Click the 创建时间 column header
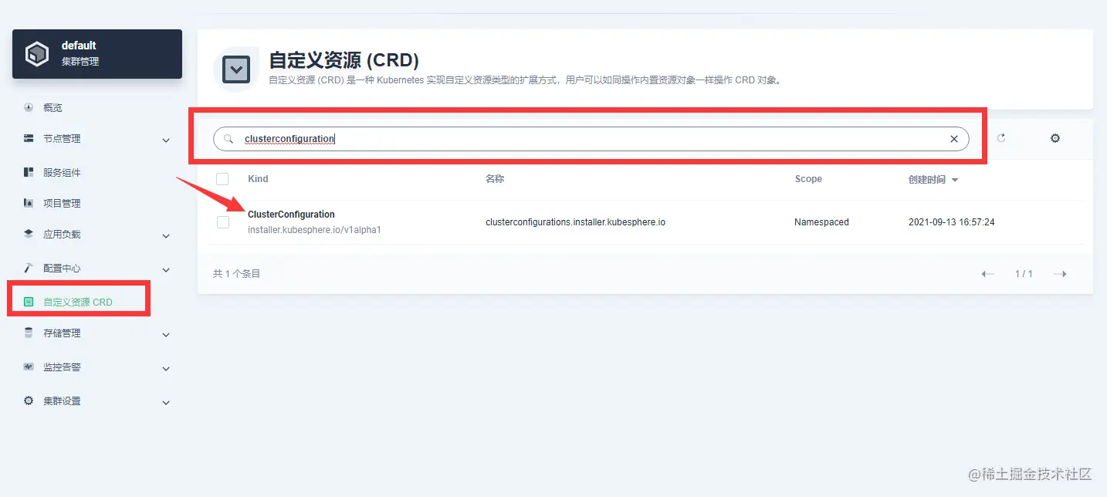The height and width of the screenshot is (497, 1107). [926, 180]
